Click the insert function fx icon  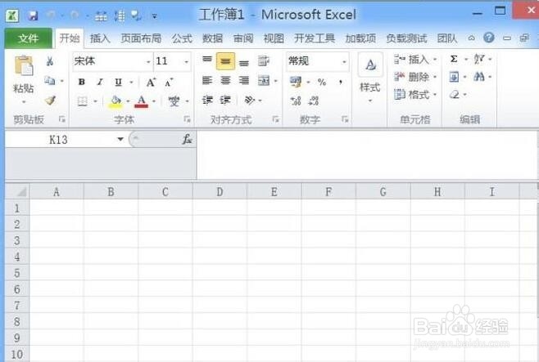click(x=187, y=139)
